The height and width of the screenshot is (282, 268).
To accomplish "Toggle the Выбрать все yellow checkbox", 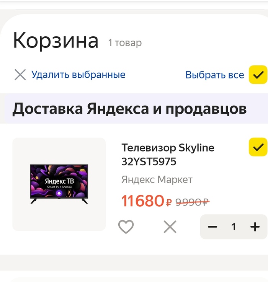I will tap(258, 75).
